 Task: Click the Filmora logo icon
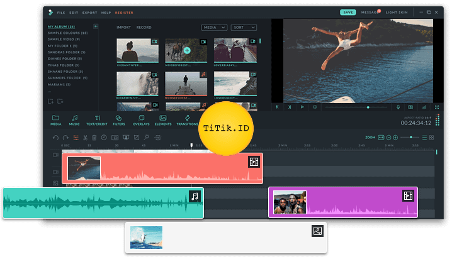(x=51, y=13)
